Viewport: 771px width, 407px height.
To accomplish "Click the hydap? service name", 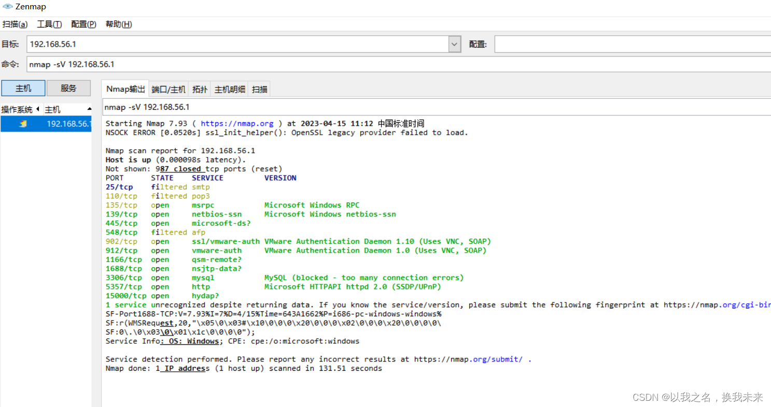I will tap(205, 296).
